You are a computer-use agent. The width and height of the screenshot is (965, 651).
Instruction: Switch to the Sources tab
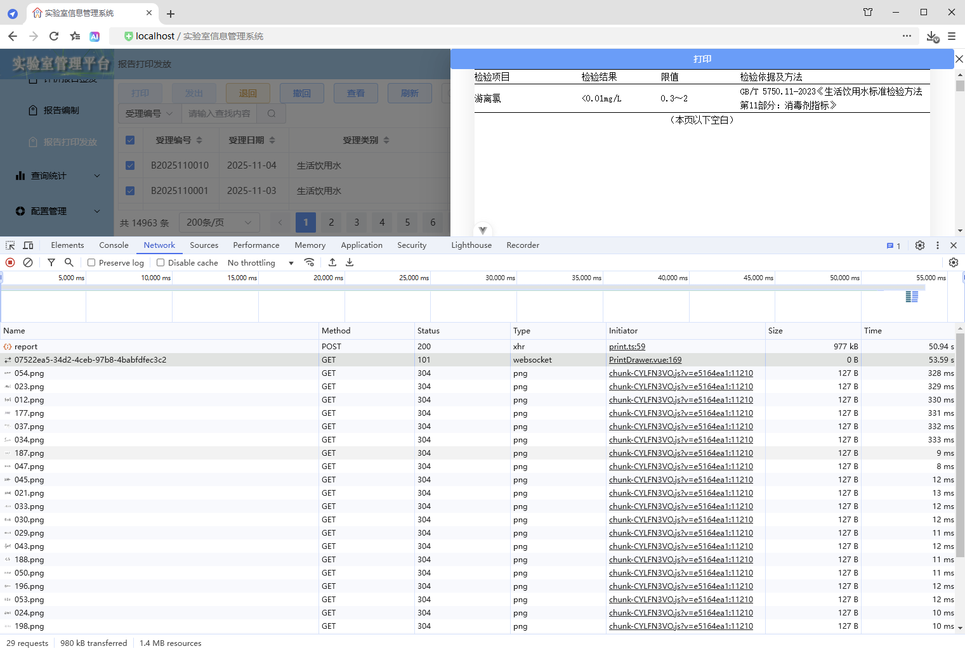204,245
